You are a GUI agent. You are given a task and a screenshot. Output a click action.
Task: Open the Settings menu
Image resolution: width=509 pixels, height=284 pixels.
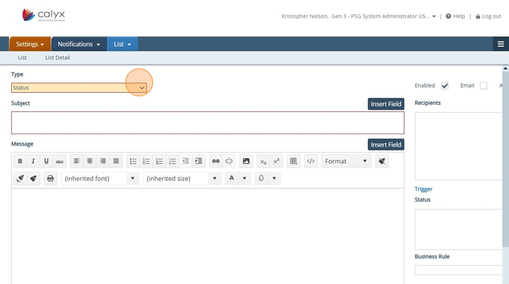[30, 44]
